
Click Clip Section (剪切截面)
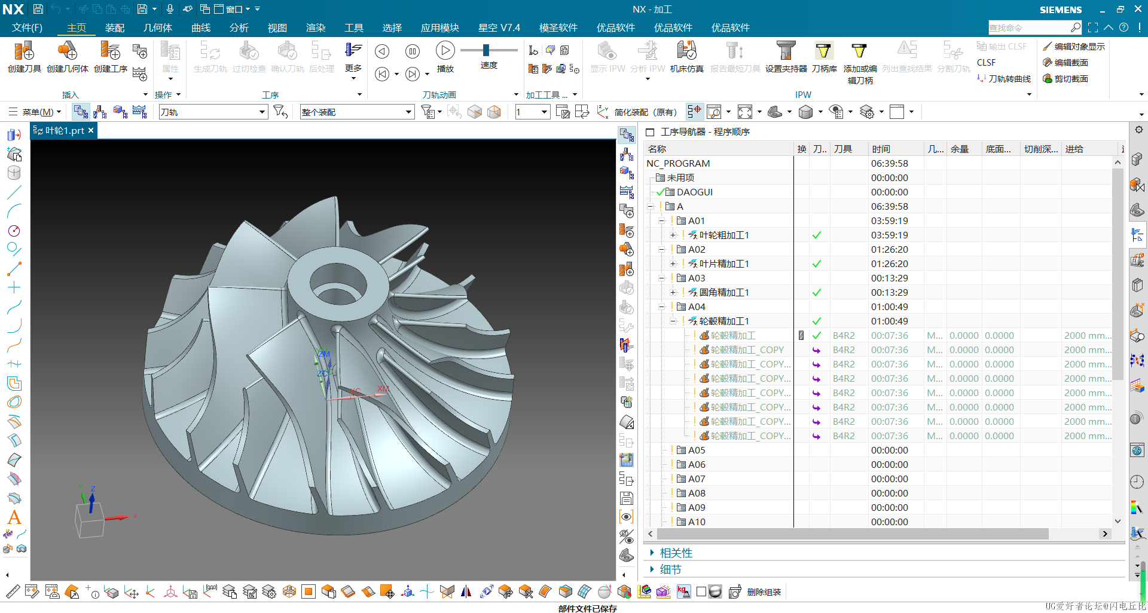click(x=1065, y=78)
